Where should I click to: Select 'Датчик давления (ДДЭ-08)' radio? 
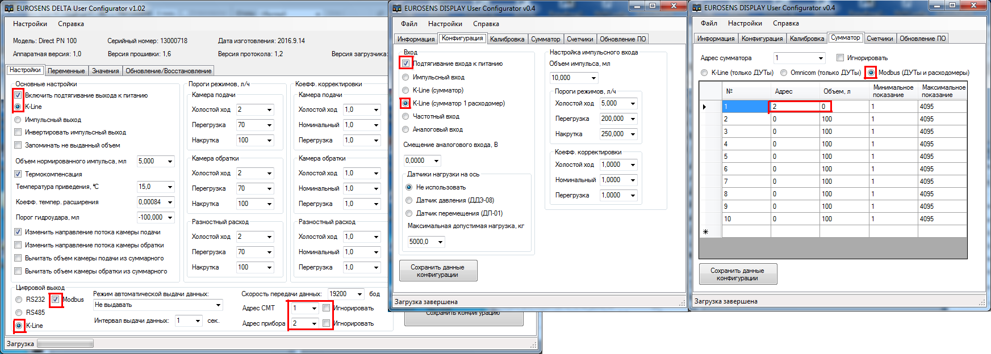click(409, 200)
